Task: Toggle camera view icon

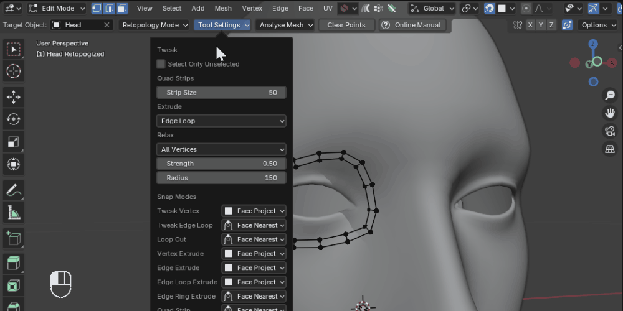Action: click(610, 131)
